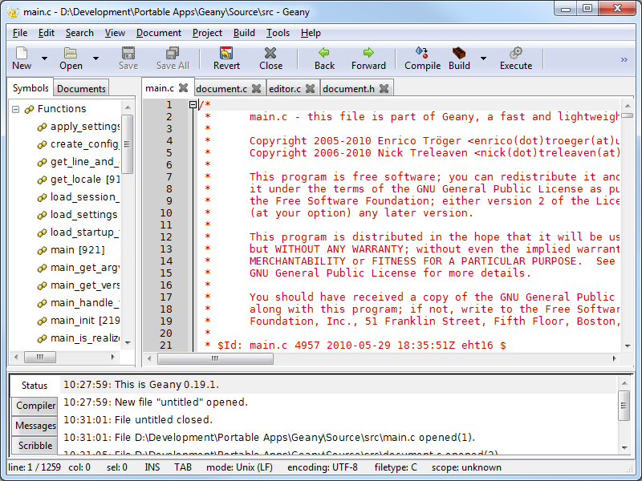Open the dropdown arrow next to Open

[x=95, y=59]
